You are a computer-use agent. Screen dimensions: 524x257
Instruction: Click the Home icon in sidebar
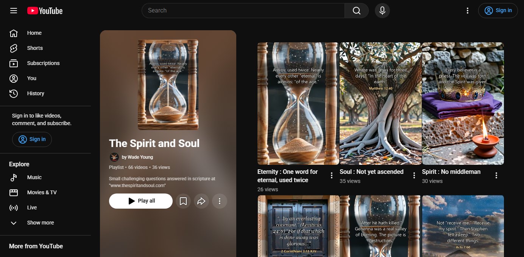click(14, 33)
